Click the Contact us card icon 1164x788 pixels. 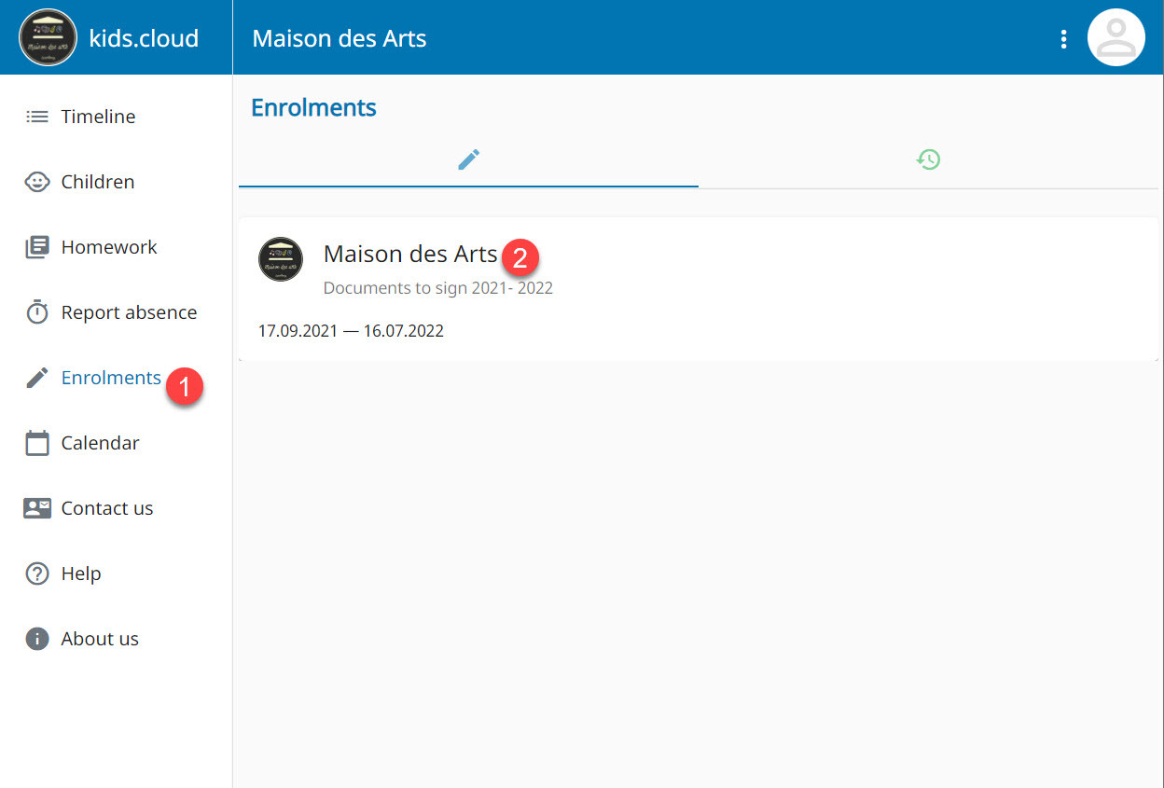[x=36, y=508]
